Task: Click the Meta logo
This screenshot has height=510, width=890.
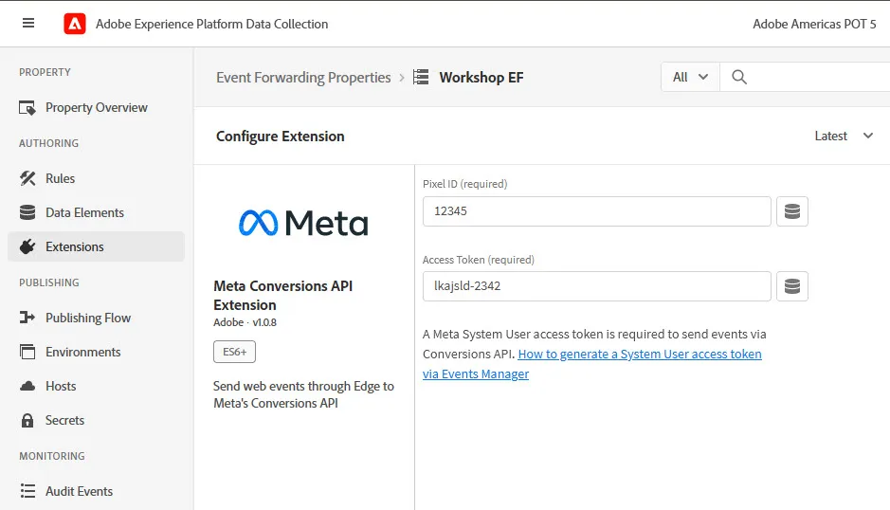Action: pyautogui.click(x=303, y=223)
